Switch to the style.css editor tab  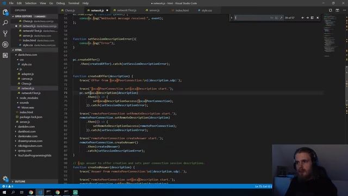tap(207, 10)
